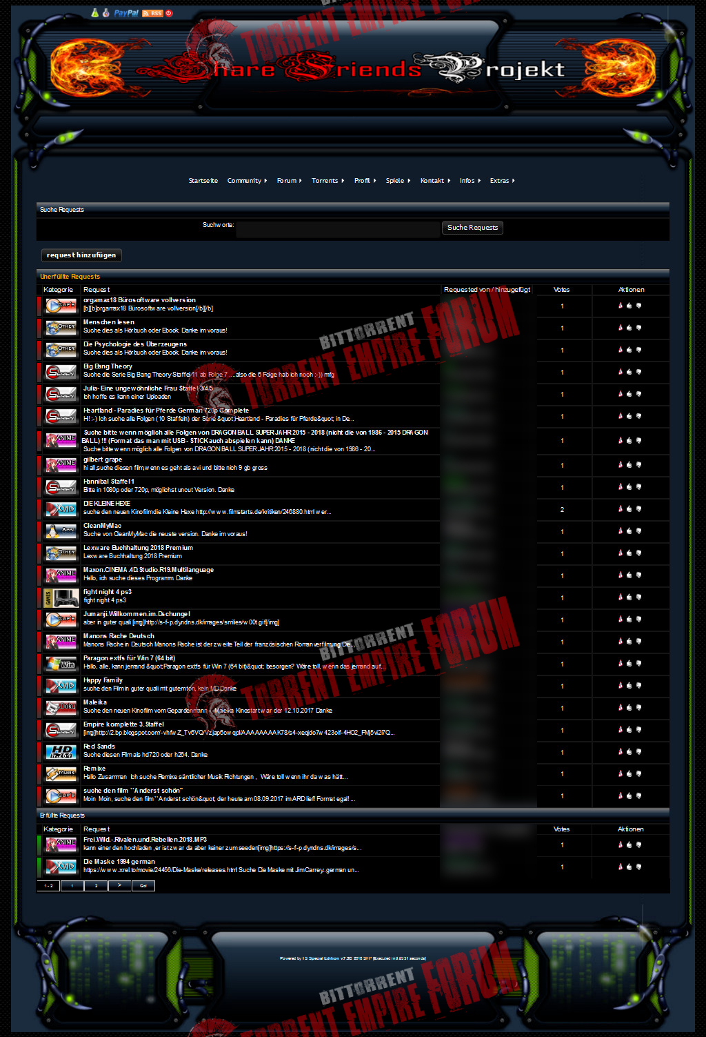
Task: Expand the Forum navigation menu
Action: (289, 181)
